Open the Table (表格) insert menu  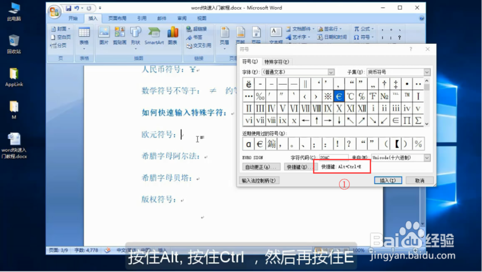(84, 38)
